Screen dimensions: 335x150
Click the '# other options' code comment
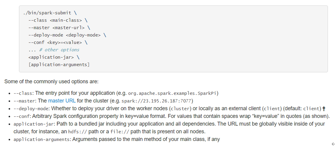point(59,50)
